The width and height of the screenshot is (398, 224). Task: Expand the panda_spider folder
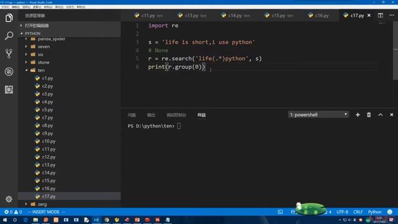pos(52,39)
